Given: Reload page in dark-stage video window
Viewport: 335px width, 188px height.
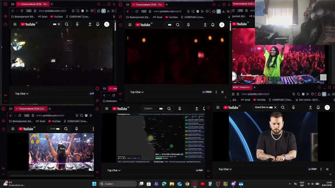Looking at the screenshot, I should 22,11.
